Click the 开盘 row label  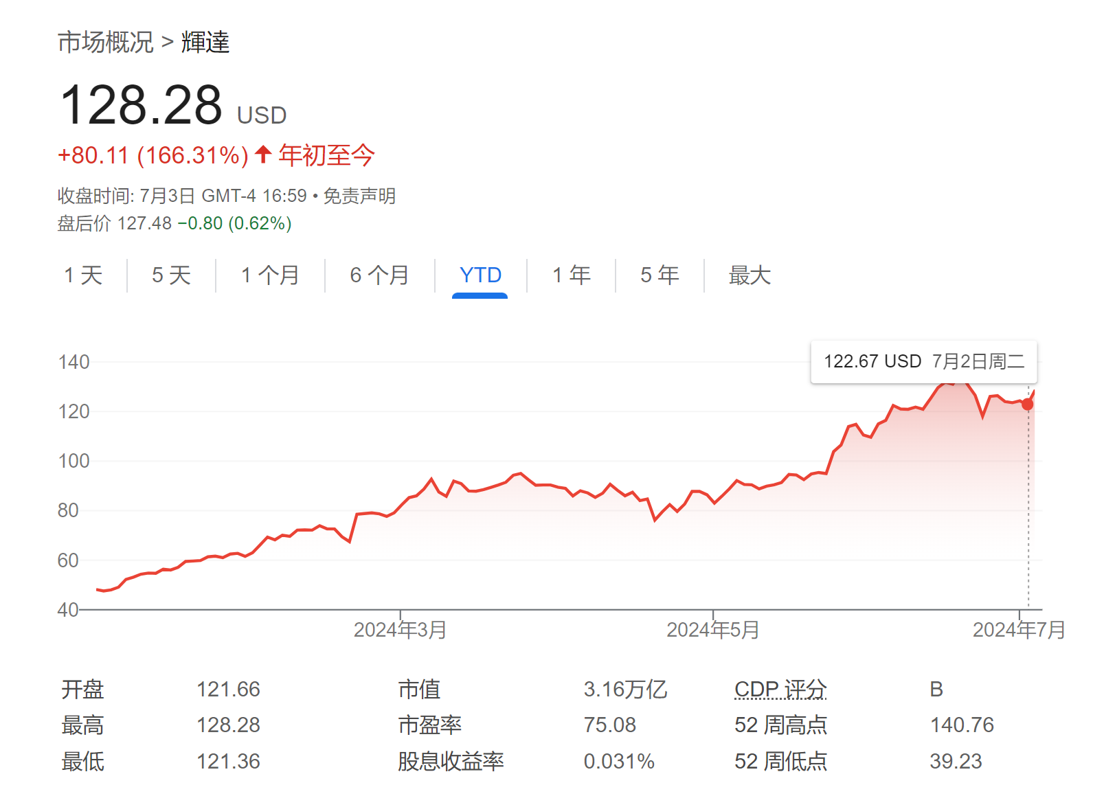[82, 690]
